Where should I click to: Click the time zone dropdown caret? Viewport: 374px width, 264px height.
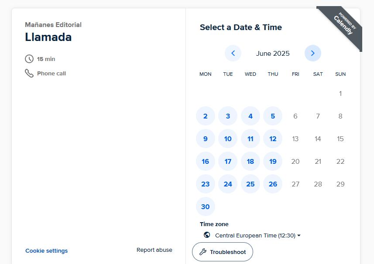coord(299,235)
